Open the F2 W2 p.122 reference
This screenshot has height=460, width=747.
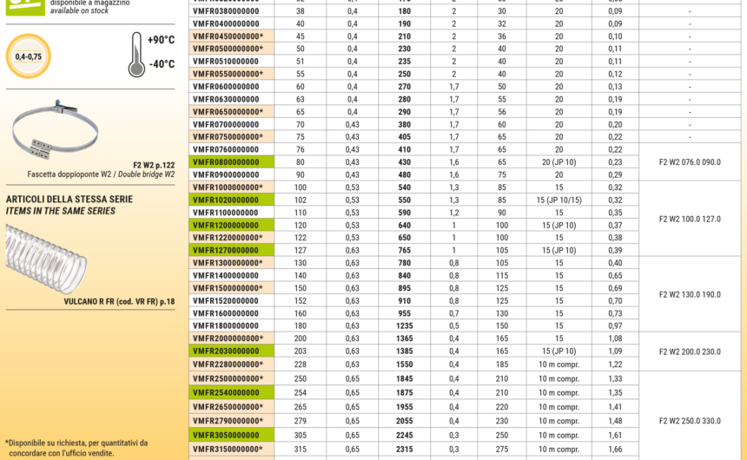click(154, 164)
